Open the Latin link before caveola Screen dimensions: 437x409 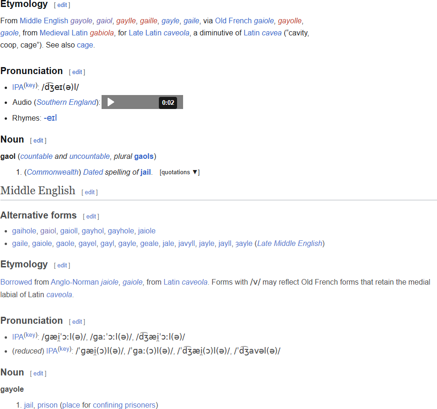[x=171, y=282]
